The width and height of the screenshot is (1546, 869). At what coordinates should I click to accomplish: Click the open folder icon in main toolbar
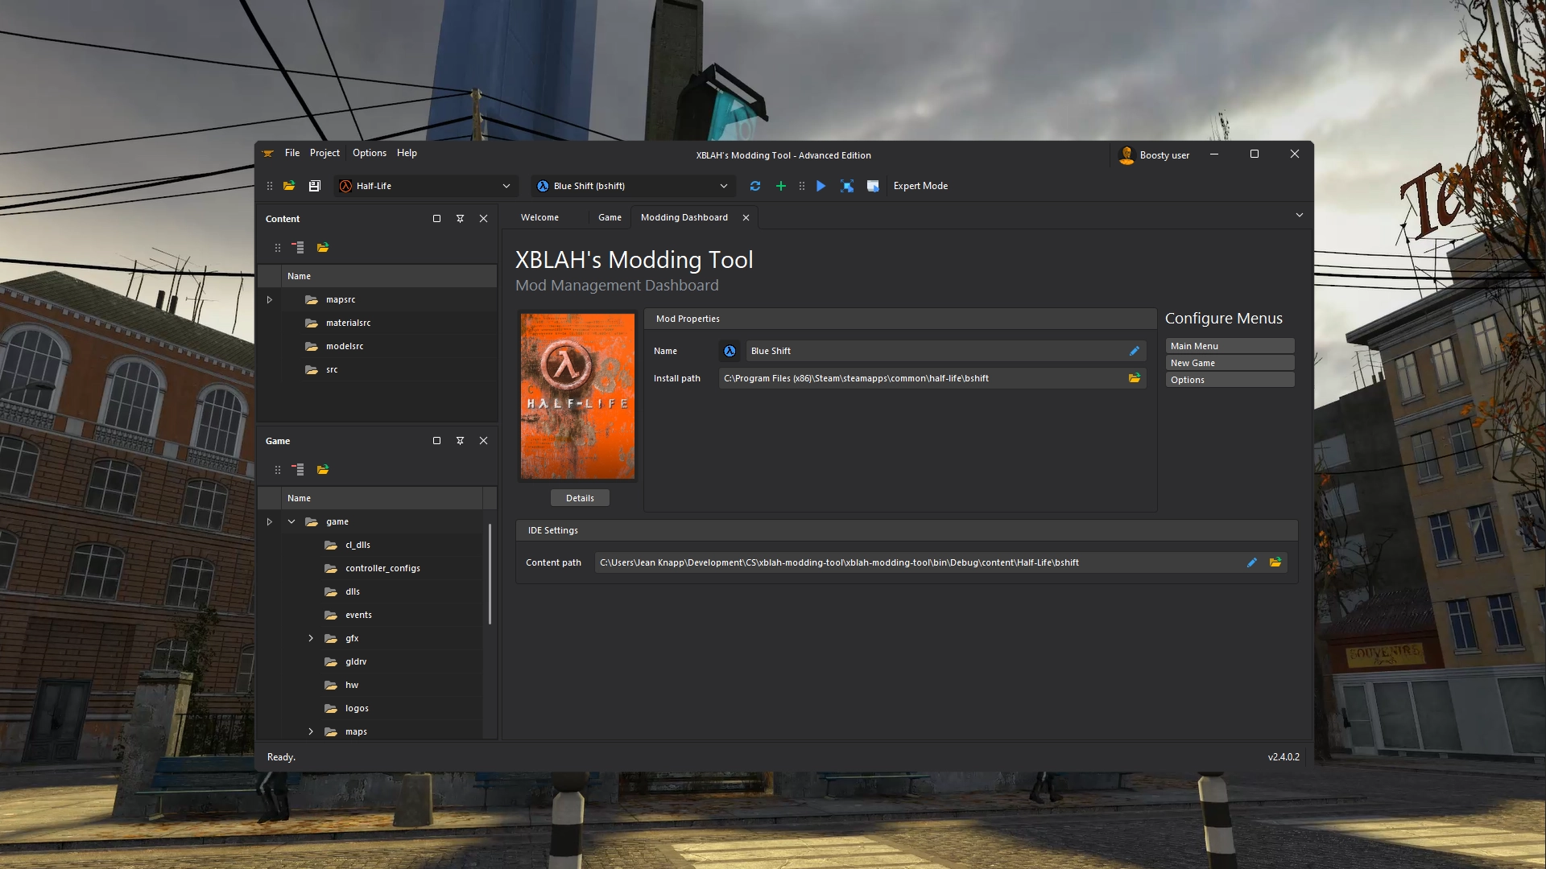289,186
